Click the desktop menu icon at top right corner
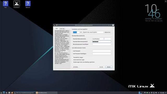 166,1
